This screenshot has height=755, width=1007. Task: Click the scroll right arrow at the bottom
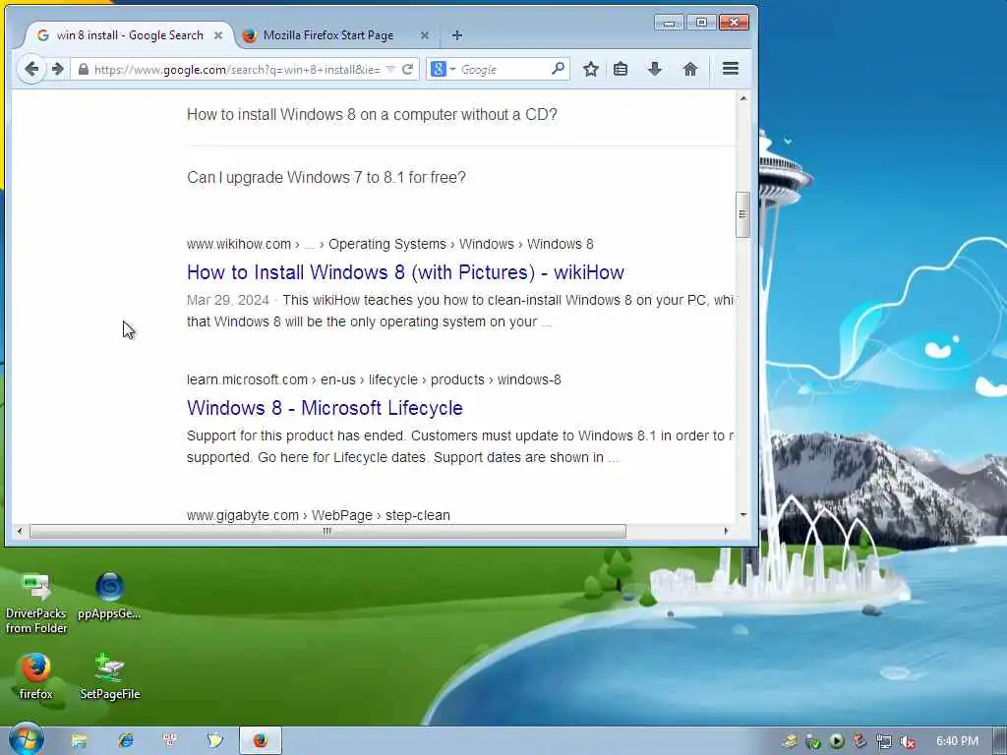pos(727,531)
